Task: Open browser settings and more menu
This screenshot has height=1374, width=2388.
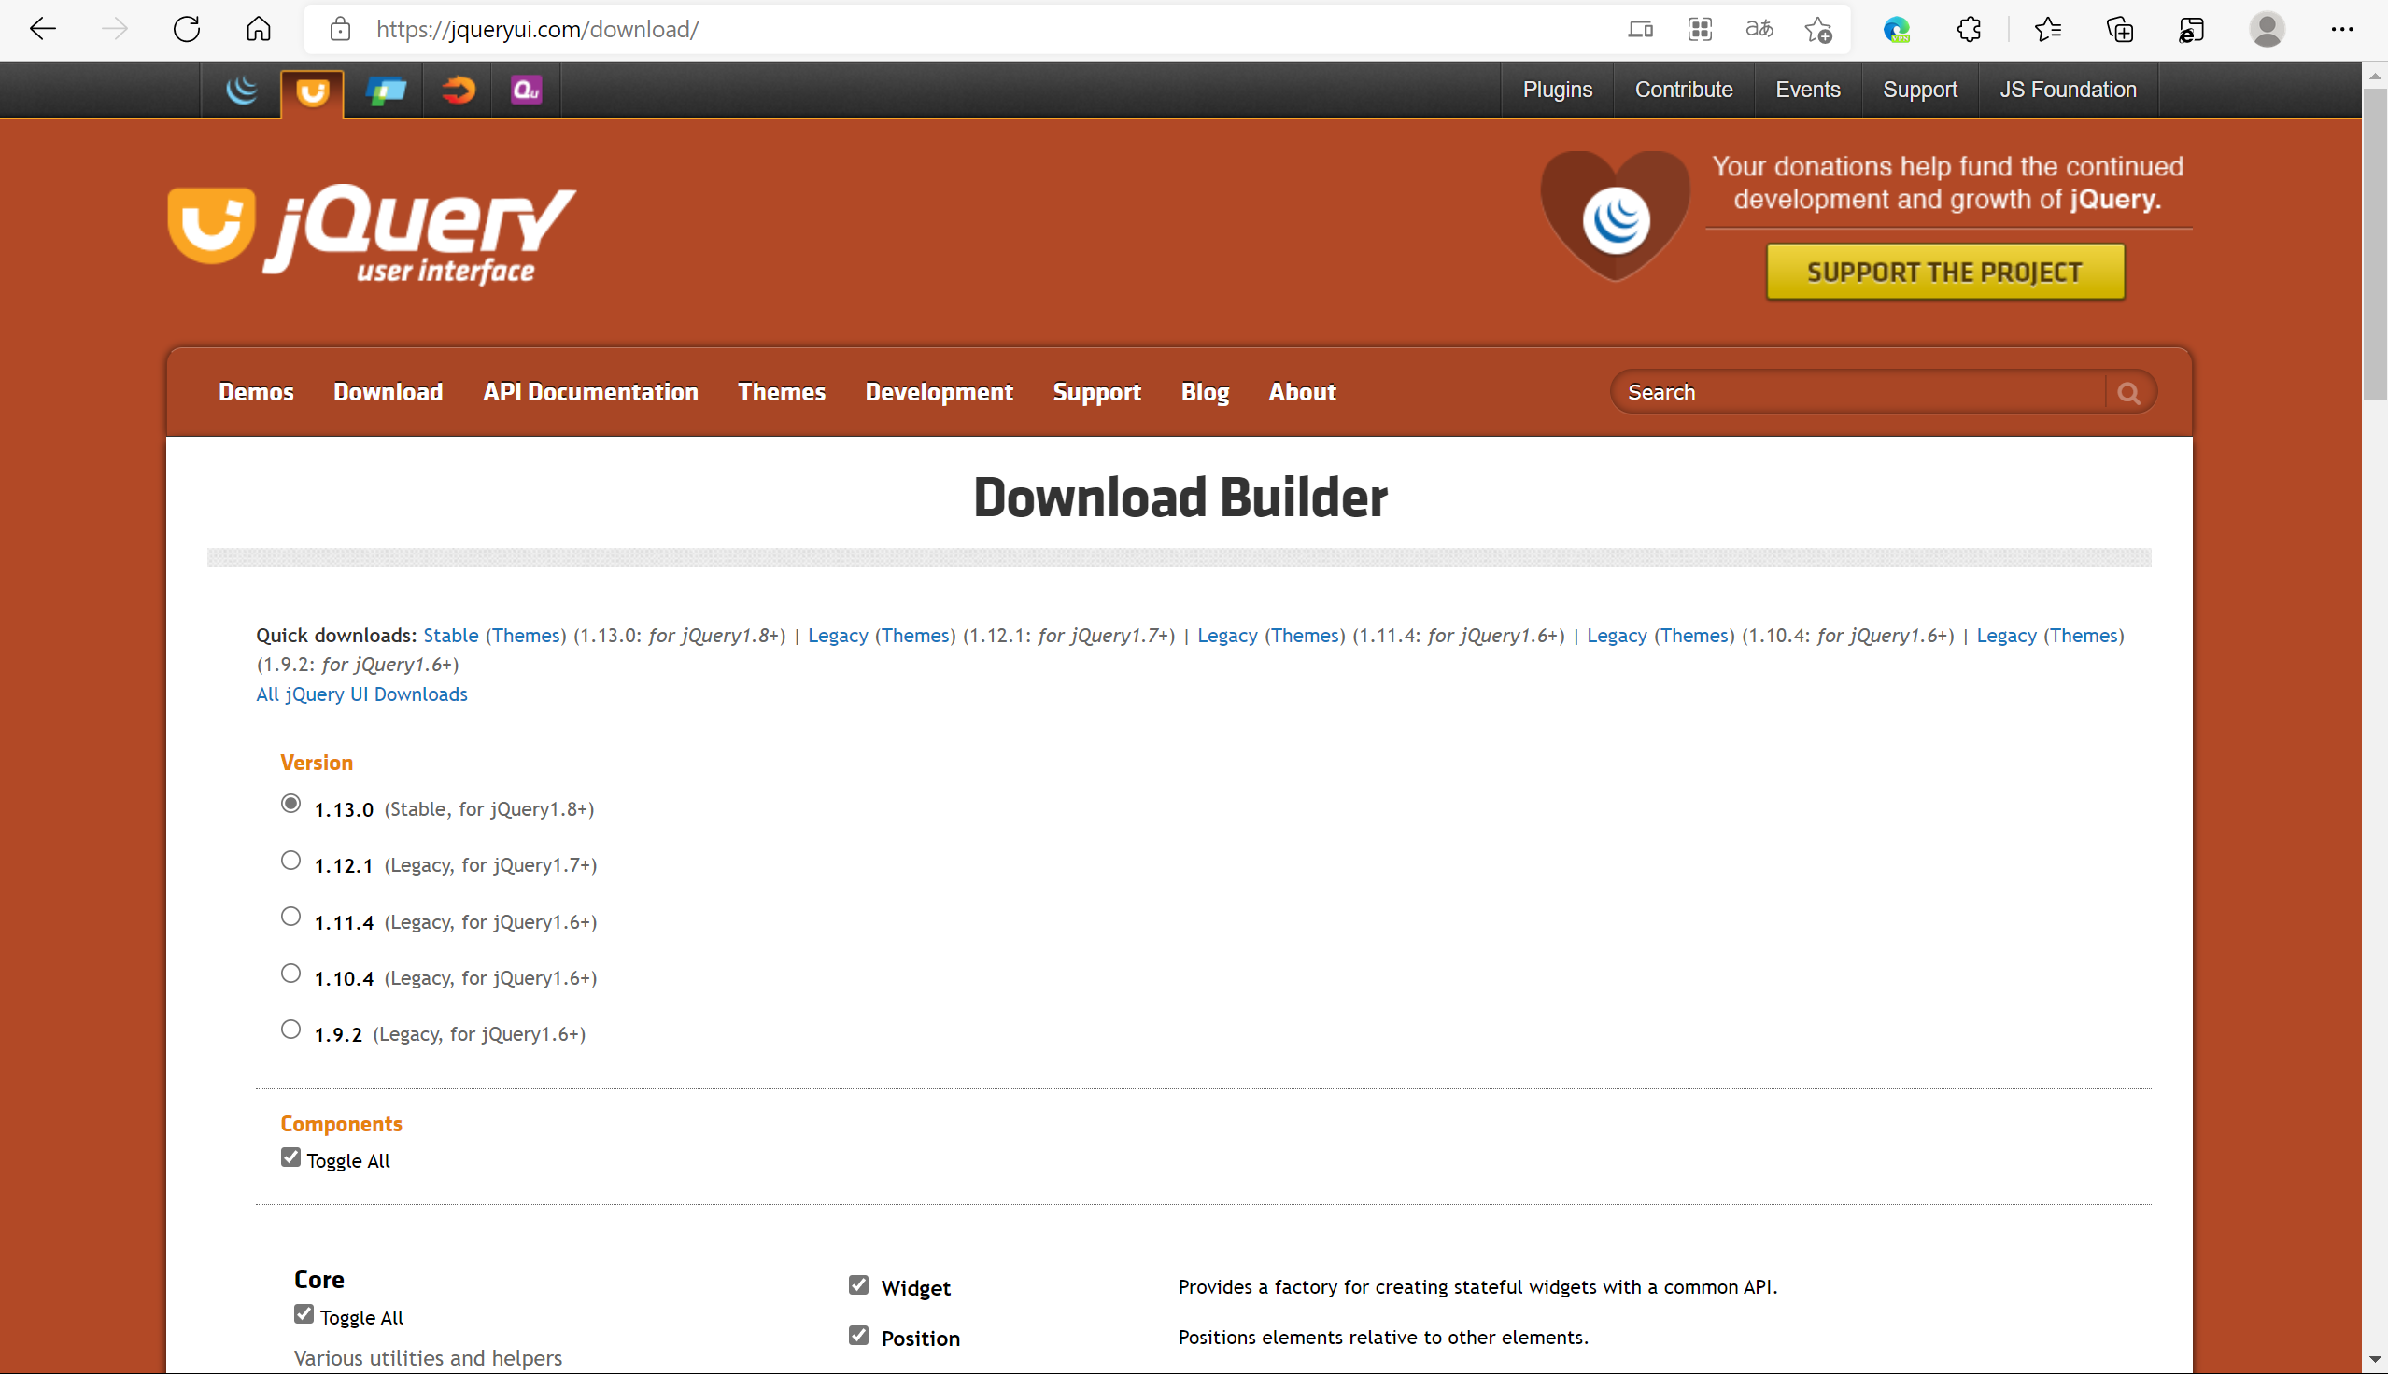Action: [x=2341, y=29]
